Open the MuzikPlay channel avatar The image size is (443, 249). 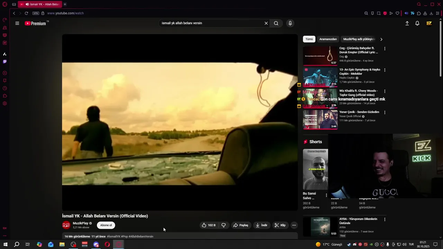[x=66, y=225]
